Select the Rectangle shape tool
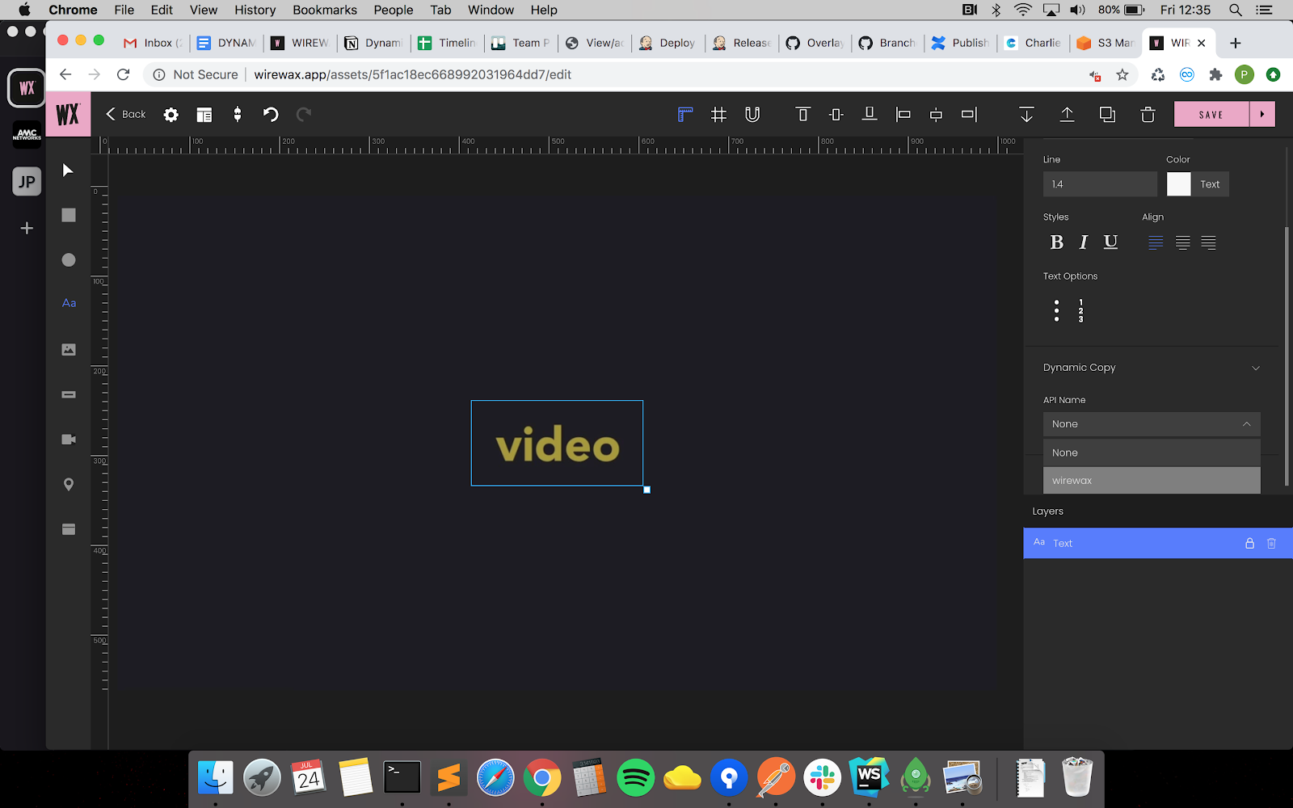The width and height of the screenshot is (1293, 808). (69, 215)
